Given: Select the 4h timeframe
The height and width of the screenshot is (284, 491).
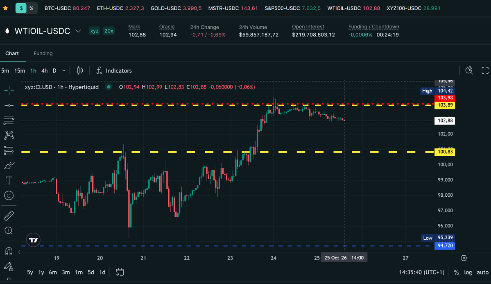Looking at the screenshot, I should (45, 70).
